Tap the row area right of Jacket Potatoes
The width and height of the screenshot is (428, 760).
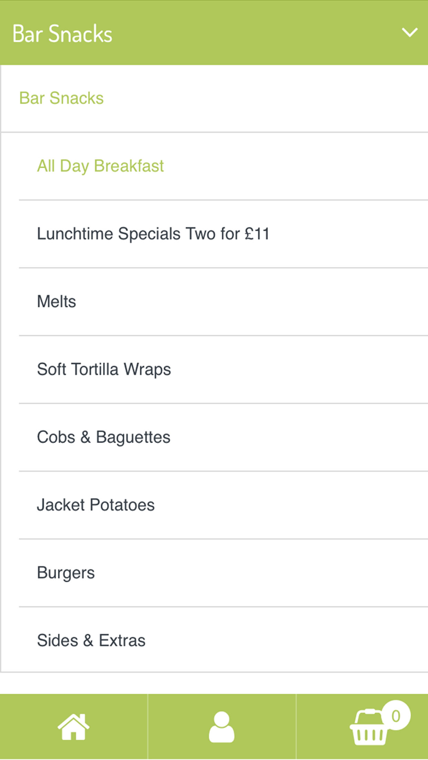pyautogui.click(x=293, y=505)
